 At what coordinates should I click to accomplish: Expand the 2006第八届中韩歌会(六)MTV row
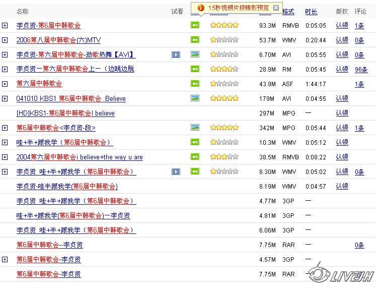pos(5,40)
